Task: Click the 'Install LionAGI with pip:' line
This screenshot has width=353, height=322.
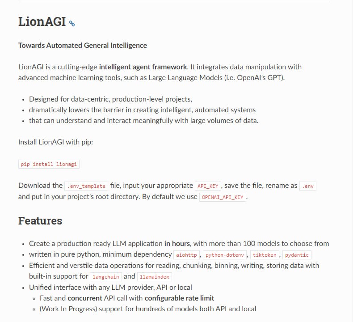Action: 55,142
